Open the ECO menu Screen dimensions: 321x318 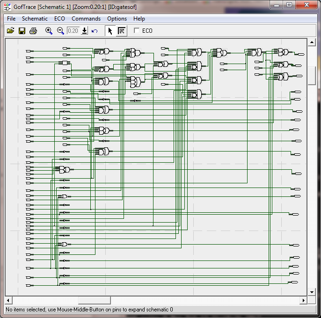click(59, 19)
